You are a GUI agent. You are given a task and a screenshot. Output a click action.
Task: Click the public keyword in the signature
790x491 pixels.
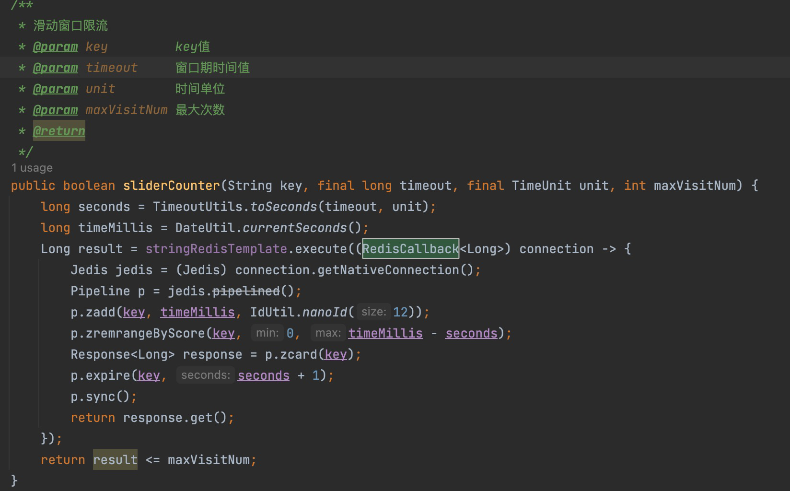click(33, 186)
